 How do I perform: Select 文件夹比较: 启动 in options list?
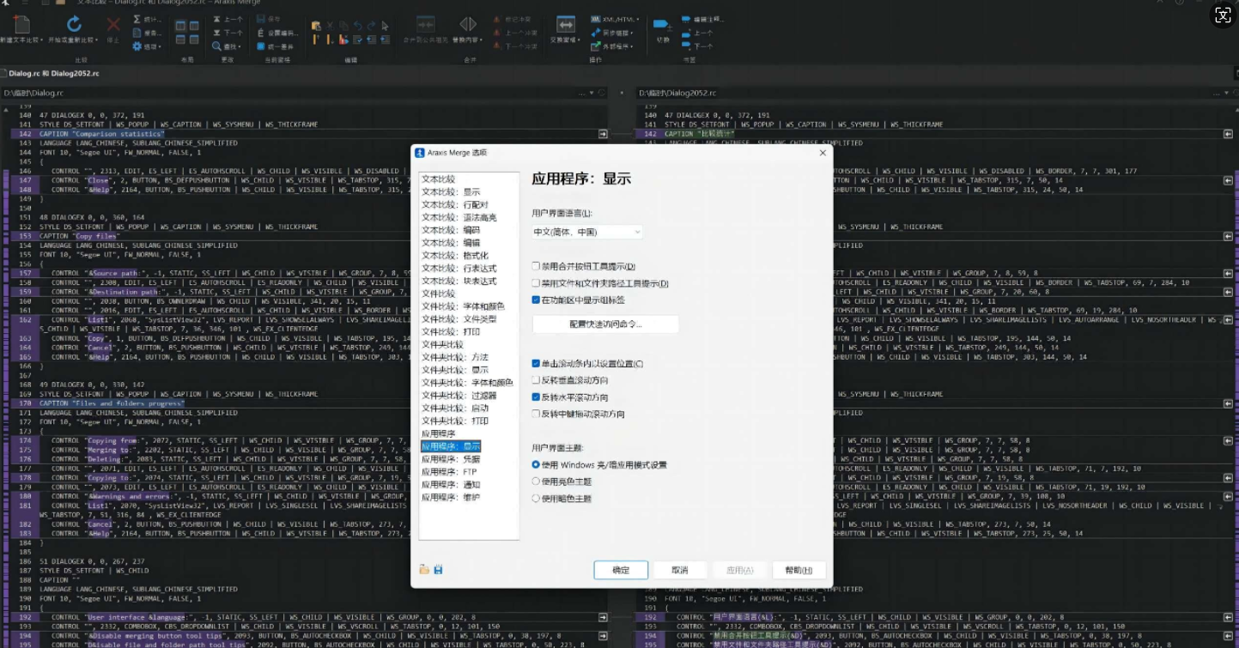point(455,409)
